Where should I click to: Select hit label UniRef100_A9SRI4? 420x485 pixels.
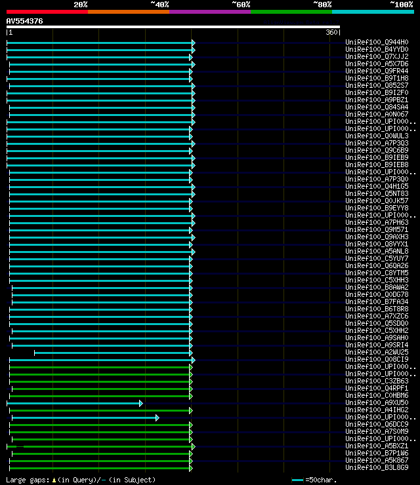[377, 345]
